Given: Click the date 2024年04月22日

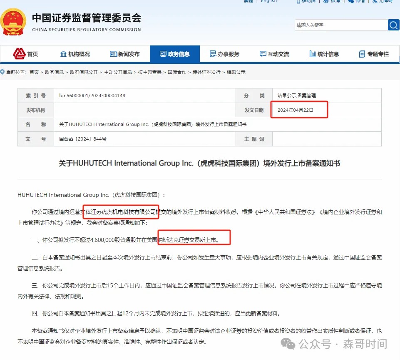Looking at the screenshot, I should tap(295, 110).
